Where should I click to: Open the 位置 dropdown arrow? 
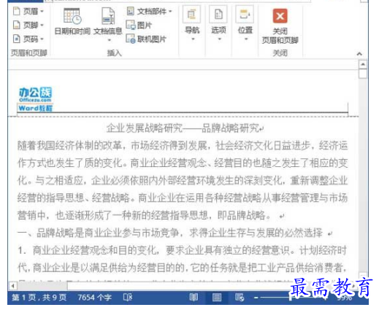[x=246, y=39]
